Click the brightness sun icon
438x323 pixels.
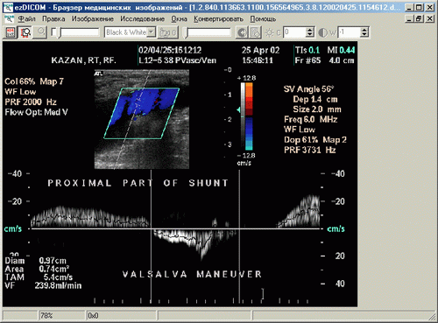[x=269, y=32]
